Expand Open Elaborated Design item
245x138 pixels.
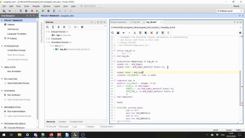point(5,83)
